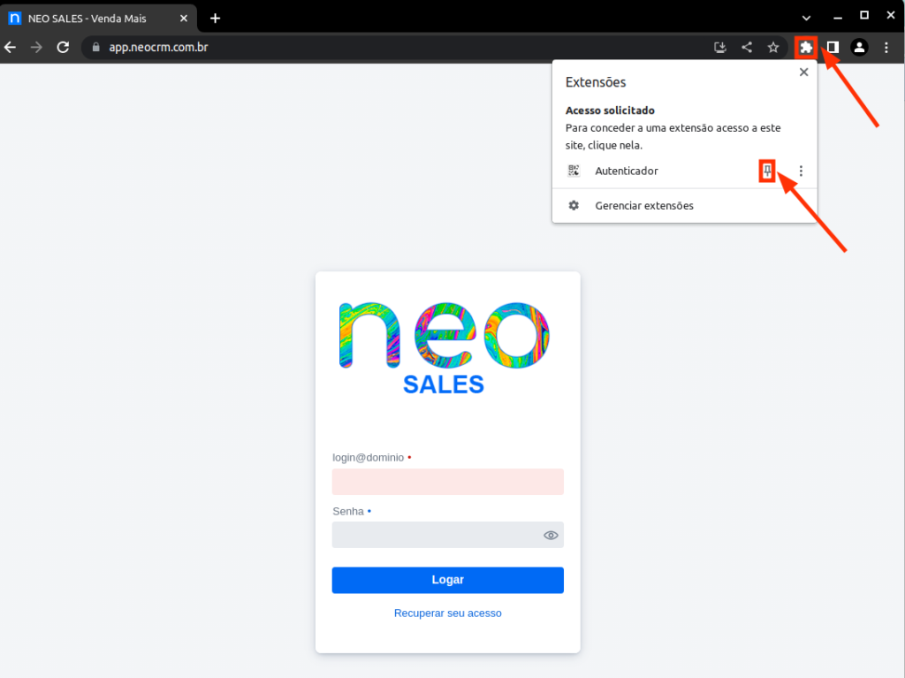Share this page icon
905x678 pixels.
(747, 47)
